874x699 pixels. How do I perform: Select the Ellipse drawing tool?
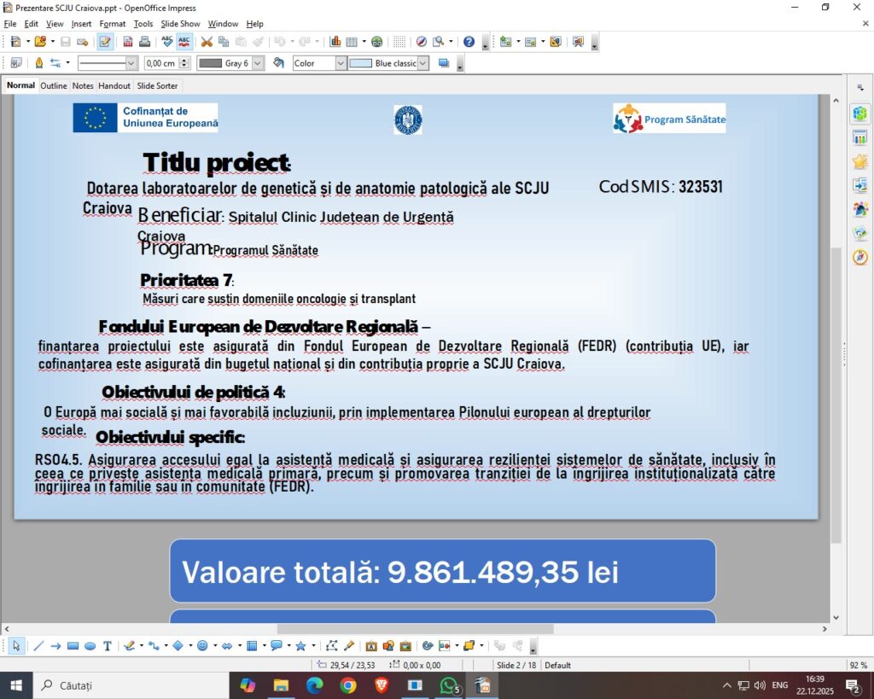(90, 646)
